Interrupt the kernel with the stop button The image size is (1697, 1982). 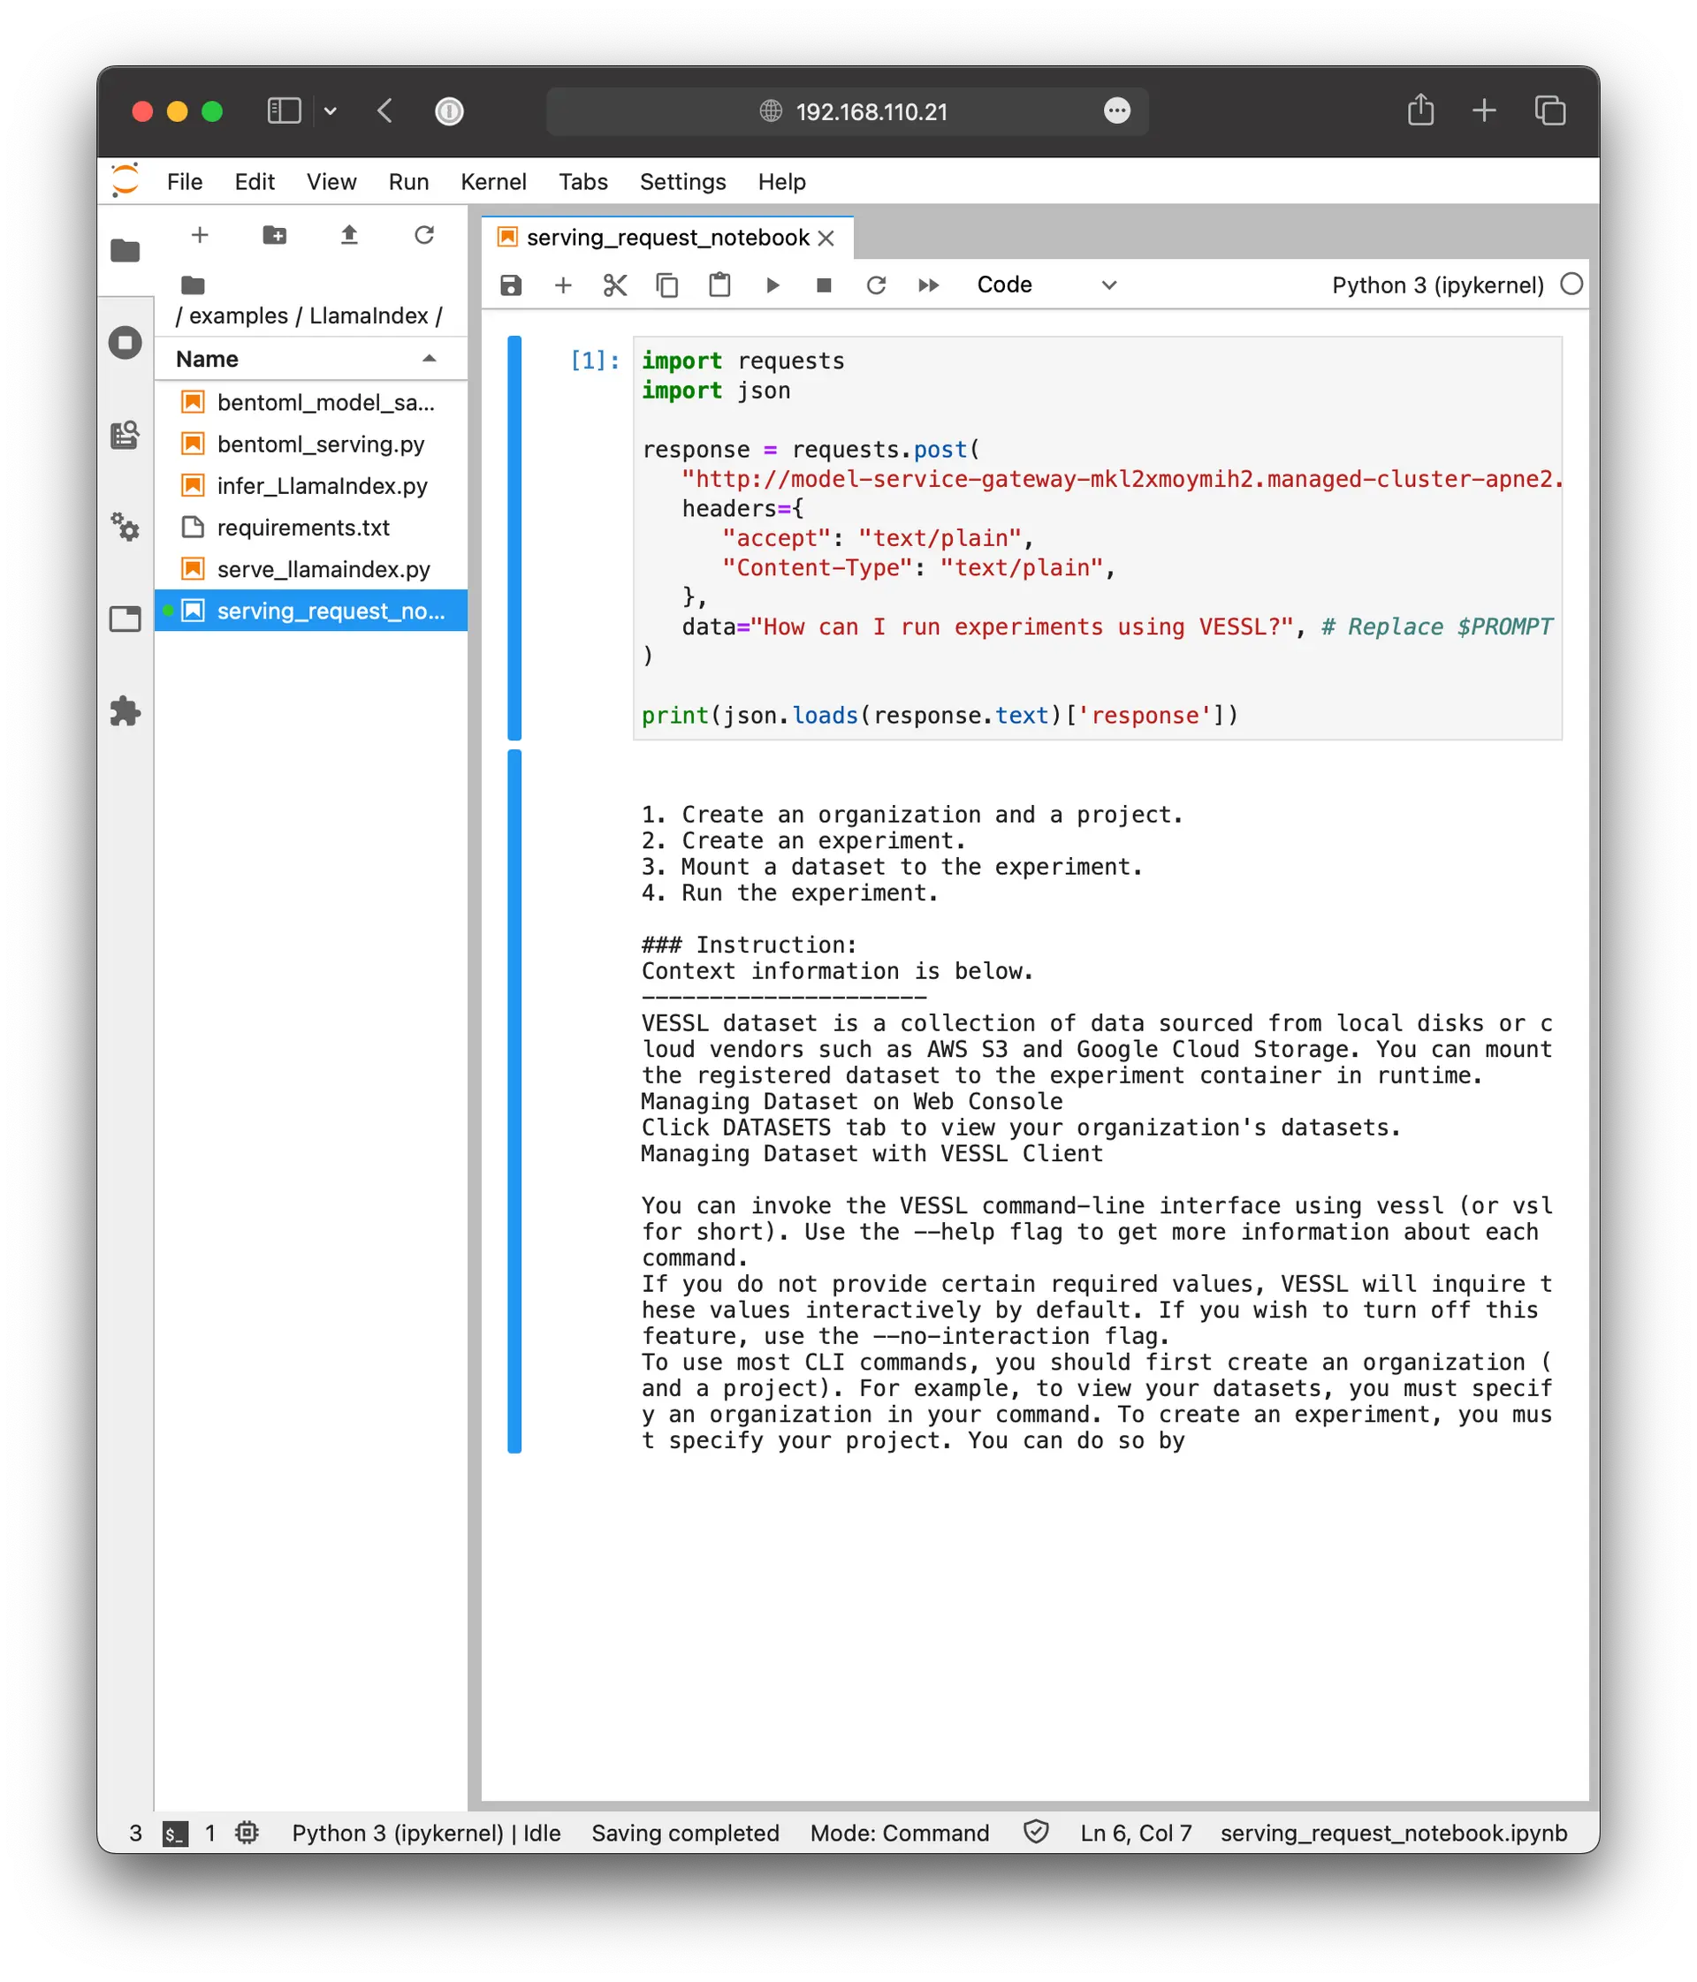824,285
